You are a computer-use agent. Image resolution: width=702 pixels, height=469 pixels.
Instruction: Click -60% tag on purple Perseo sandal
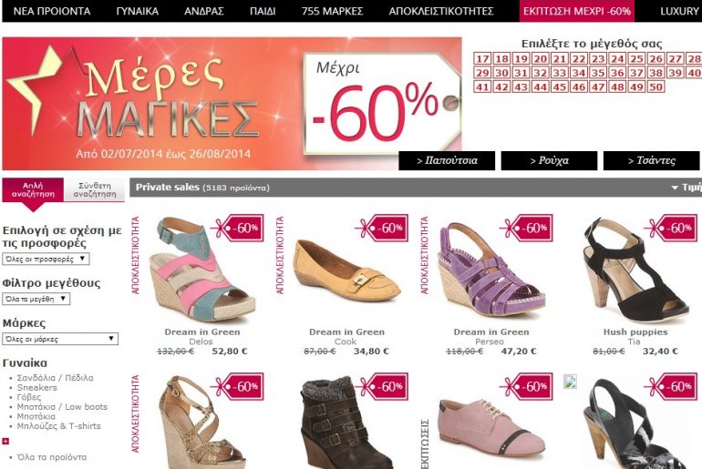click(x=526, y=228)
